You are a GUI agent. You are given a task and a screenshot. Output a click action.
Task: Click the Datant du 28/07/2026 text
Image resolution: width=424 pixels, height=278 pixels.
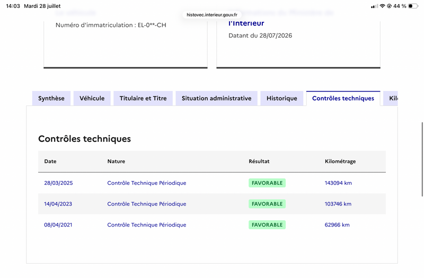pos(260,35)
